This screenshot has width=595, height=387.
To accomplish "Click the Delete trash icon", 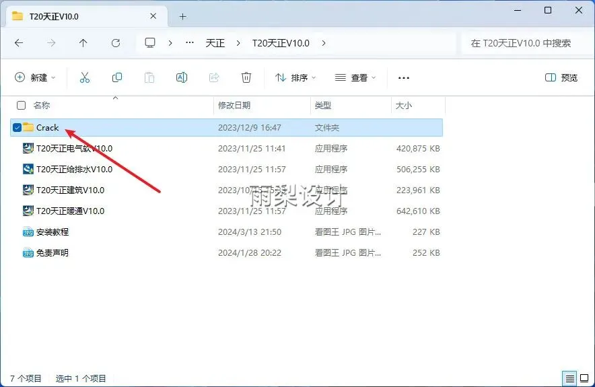I will (246, 78).
